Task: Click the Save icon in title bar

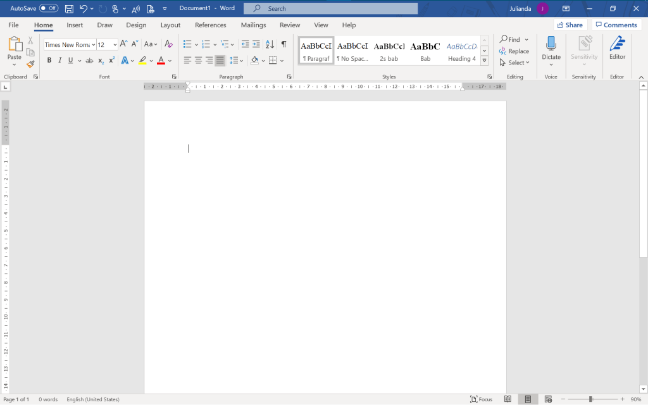Action: tap(69, 9)
